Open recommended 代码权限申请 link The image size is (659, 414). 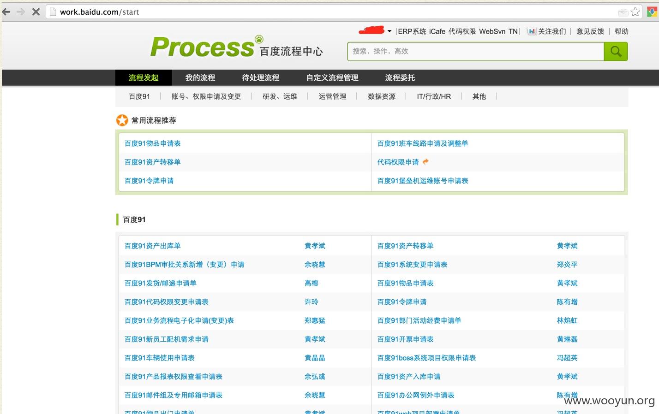(398, 162)
